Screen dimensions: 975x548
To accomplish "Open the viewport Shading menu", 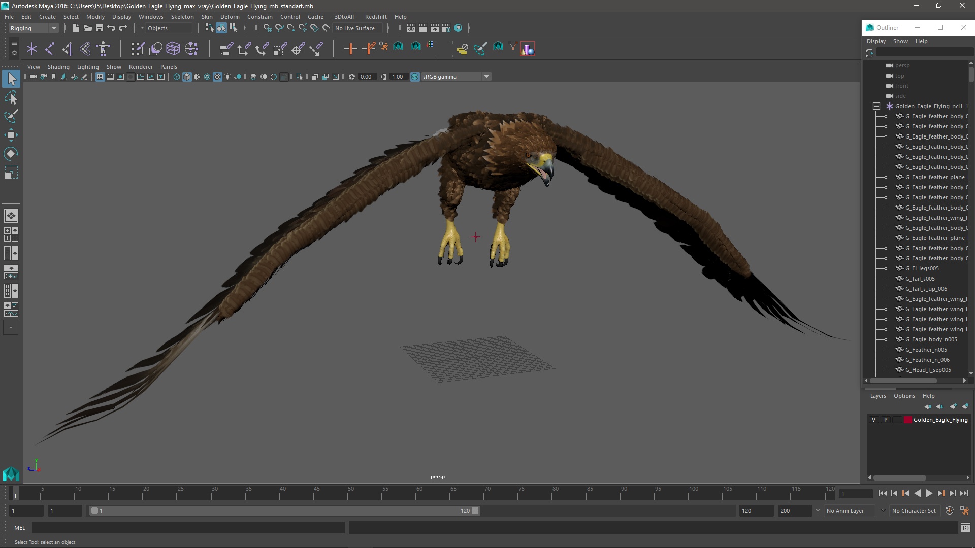I will click(58, 67).
